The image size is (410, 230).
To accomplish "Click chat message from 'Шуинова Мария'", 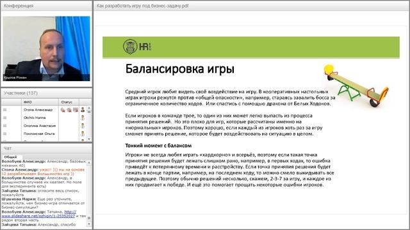I will click(x=43, y=203).
